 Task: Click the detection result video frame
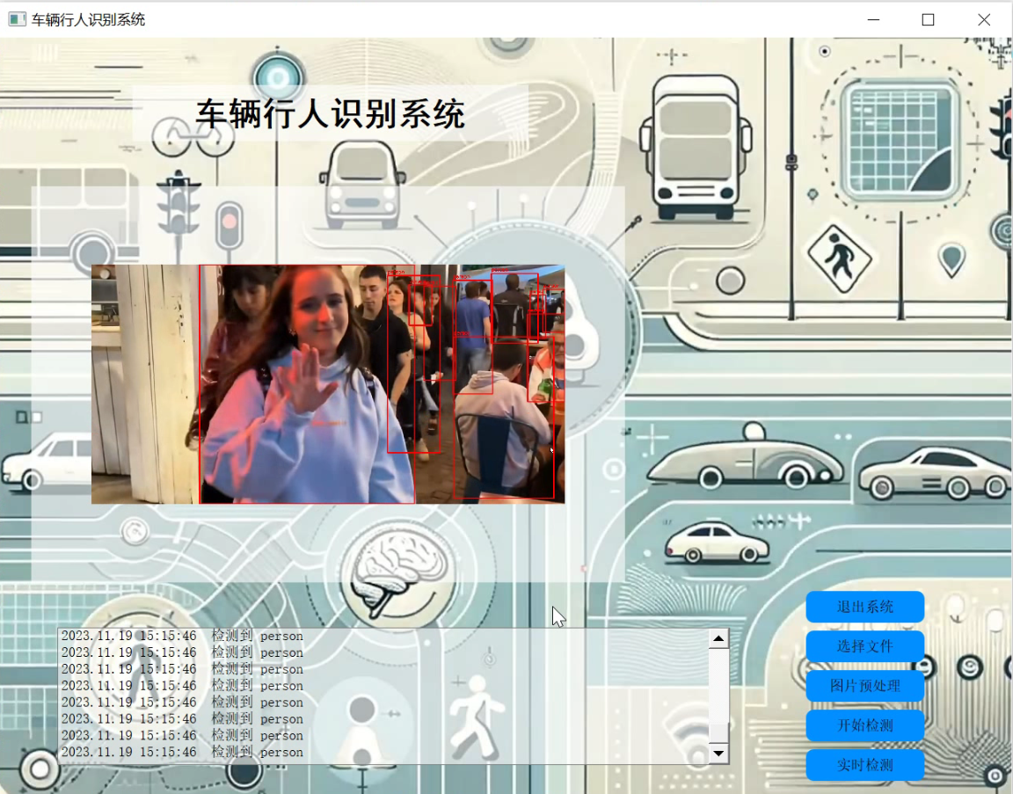coord(327,383)
